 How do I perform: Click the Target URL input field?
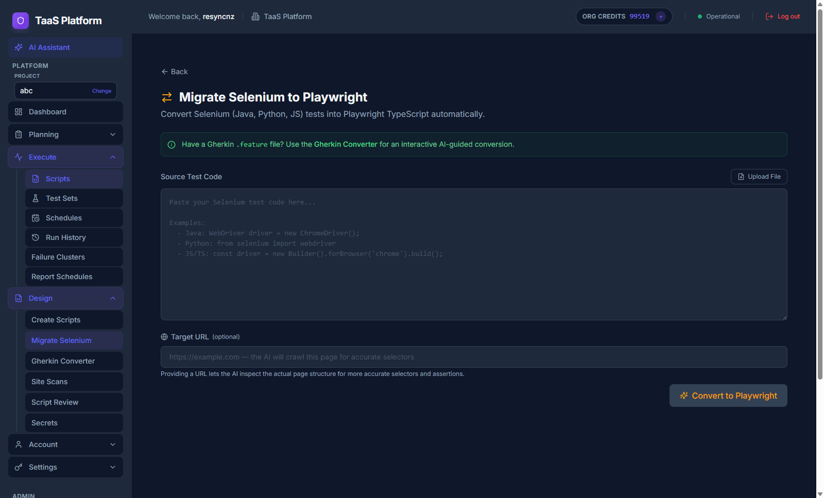[474, 357]
